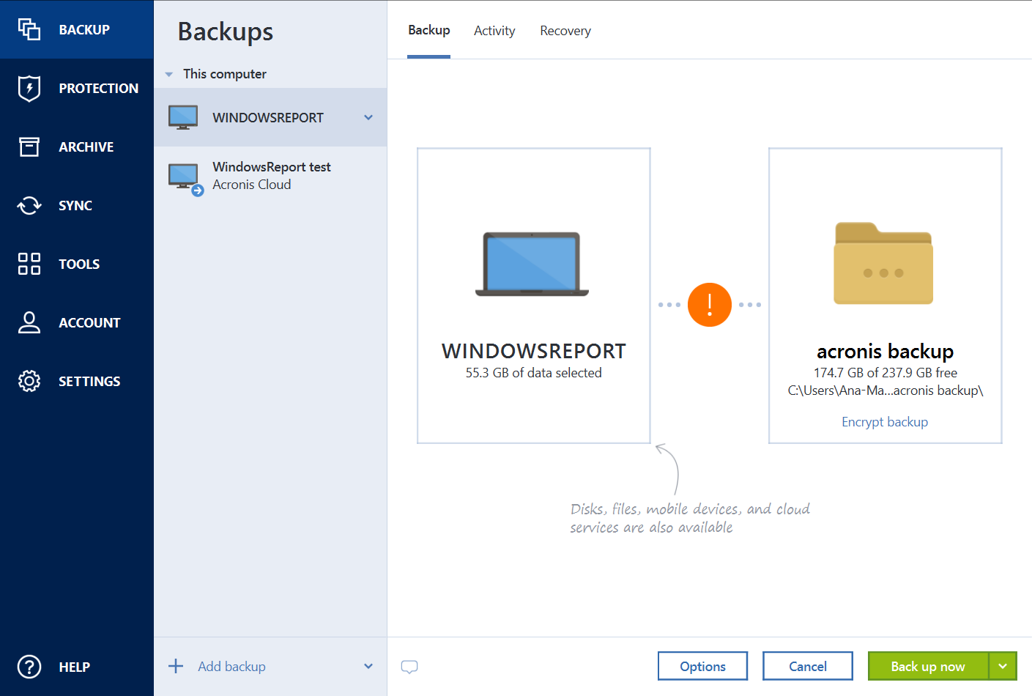Open the Tools grid icon
The height and width of the screenshot is (696, 1032).
click(x=29, y=264)
